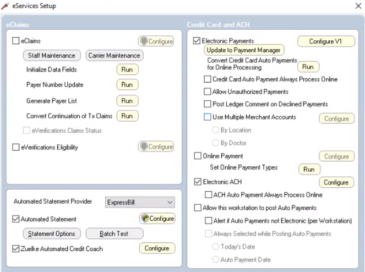Run Set Online Payment Types
Viewport: 365px width, 272px height.
pyautogui.click(x=309, y=170)
